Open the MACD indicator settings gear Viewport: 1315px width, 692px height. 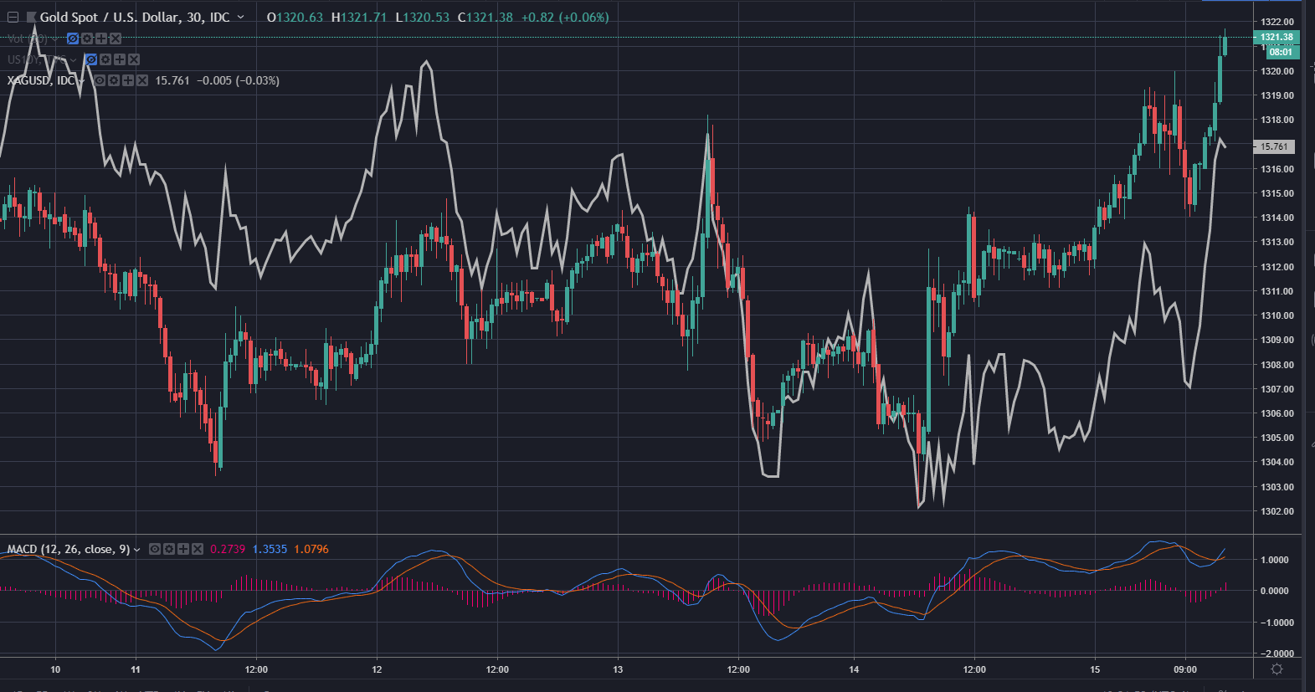169,549
